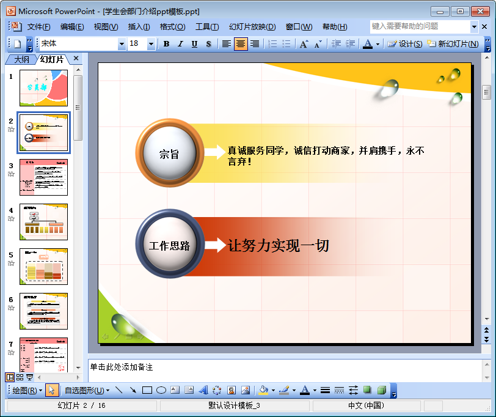The height and width of the screenshot is (417, 496).
Task: Open the 工具 menu
Action: [207, 27]
